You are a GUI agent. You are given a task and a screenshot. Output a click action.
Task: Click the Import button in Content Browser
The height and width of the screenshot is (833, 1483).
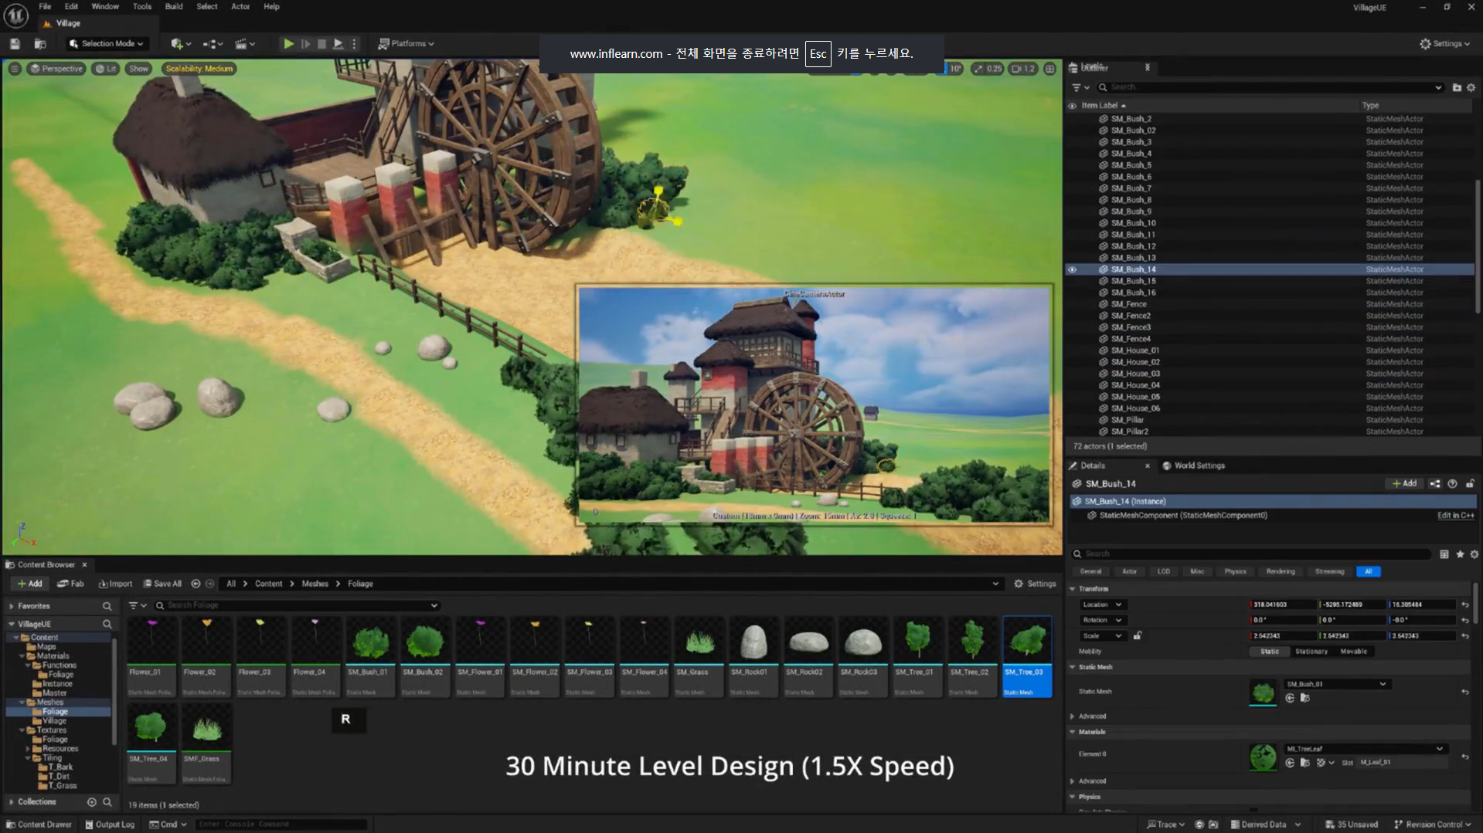click(115, 584)
